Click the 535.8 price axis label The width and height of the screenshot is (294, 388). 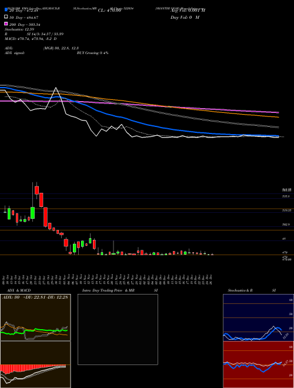[x=286, y=196]
